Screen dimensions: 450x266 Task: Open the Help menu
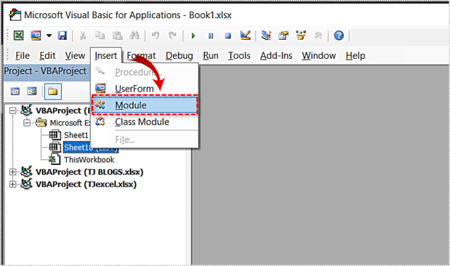tap(355, 55)
